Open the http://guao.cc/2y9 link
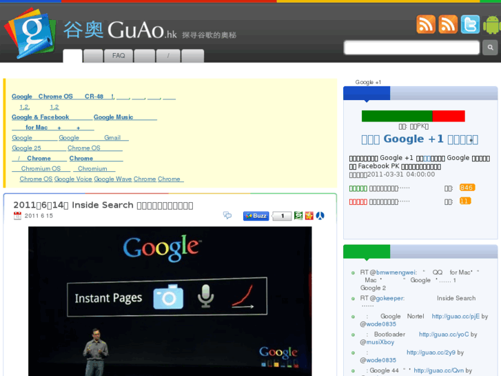 431,353
